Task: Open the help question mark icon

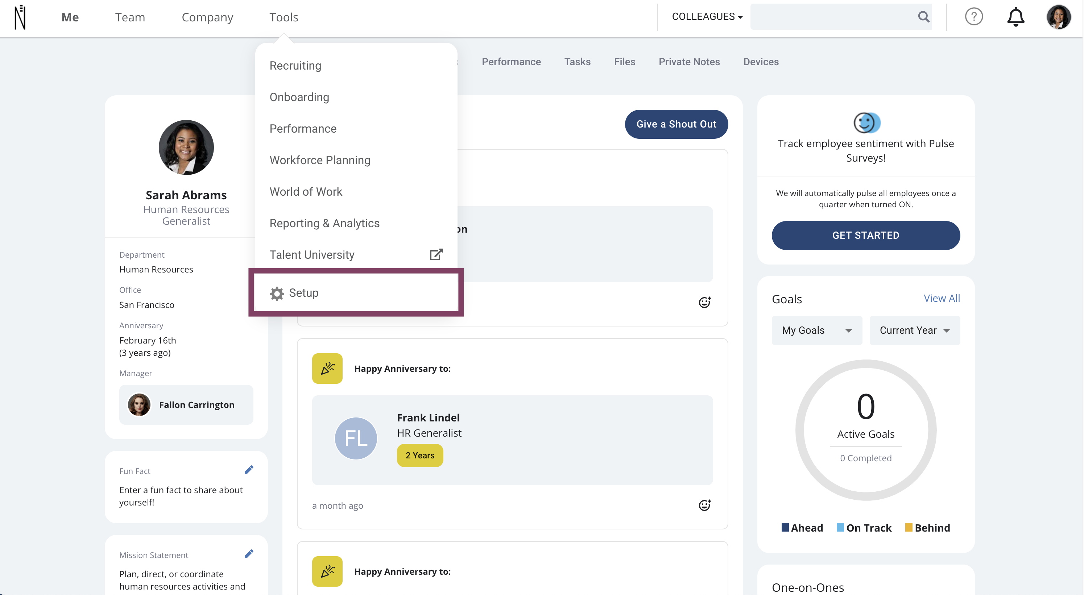Action: tap(973, 17)
